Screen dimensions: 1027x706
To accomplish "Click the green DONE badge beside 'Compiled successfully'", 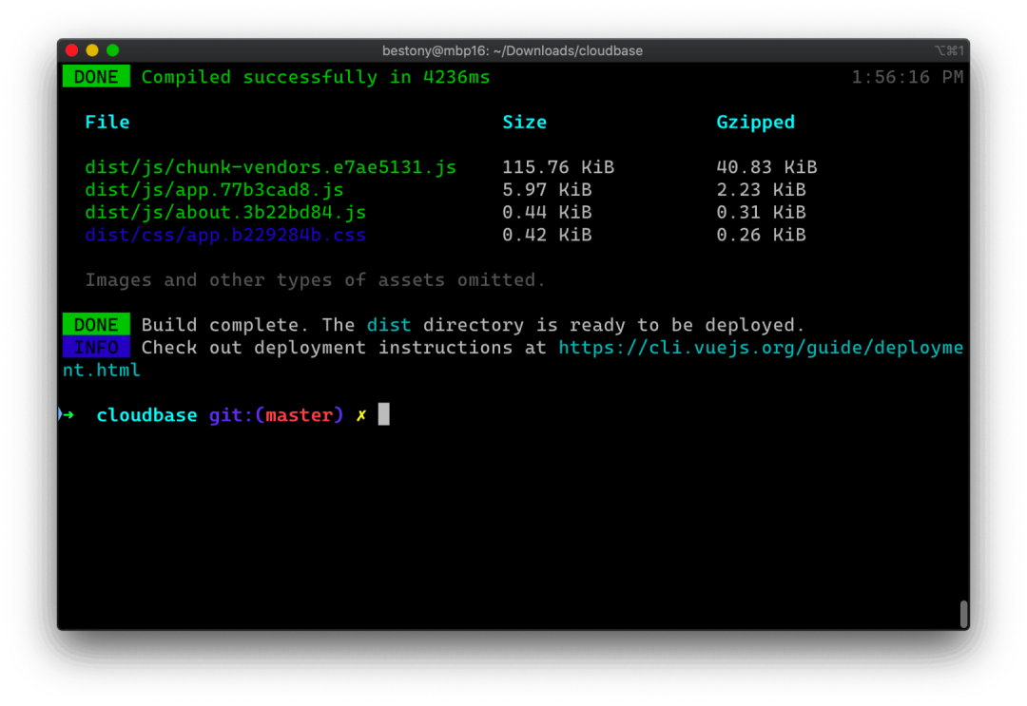I will pos(96,77).
